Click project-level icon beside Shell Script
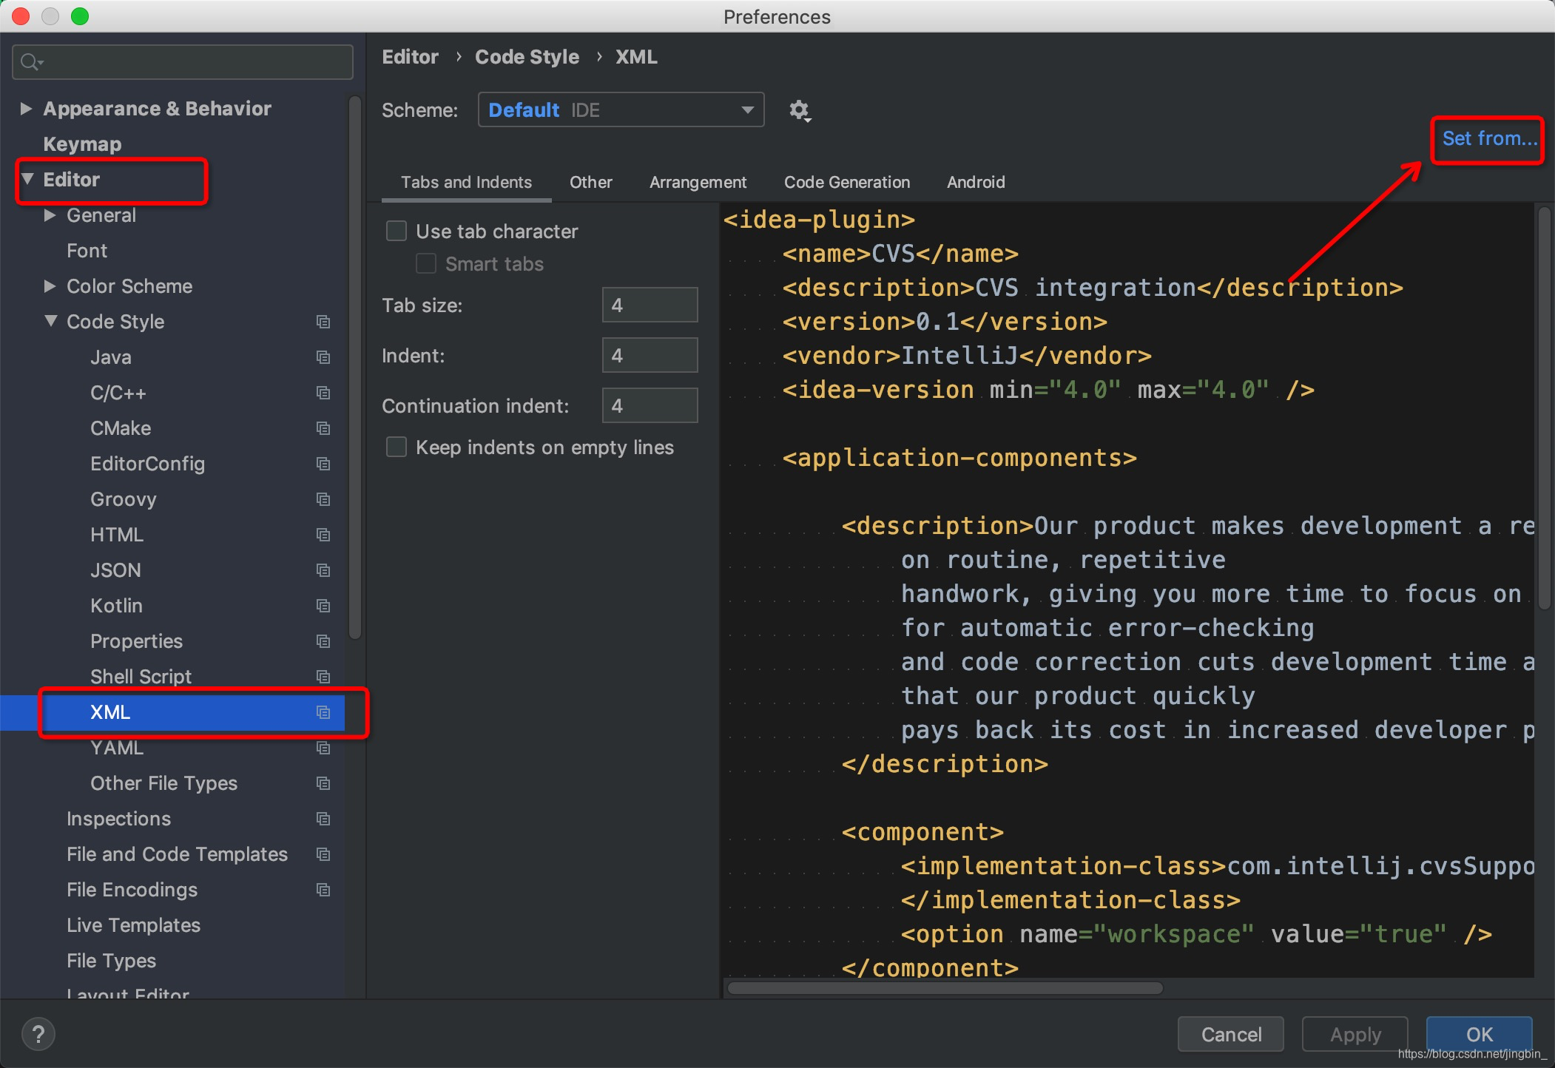Image resolution: width=1555 pixels, height=1068 pixels. pyautogui.click(x=323, y=677)
